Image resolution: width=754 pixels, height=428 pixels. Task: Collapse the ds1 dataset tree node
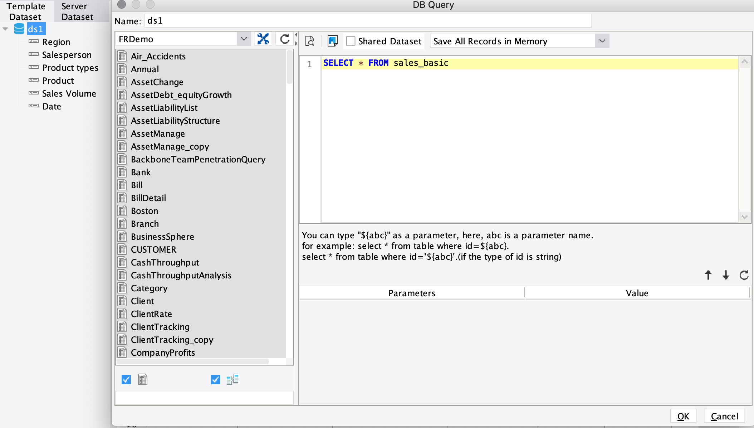[x=5, y=29]
